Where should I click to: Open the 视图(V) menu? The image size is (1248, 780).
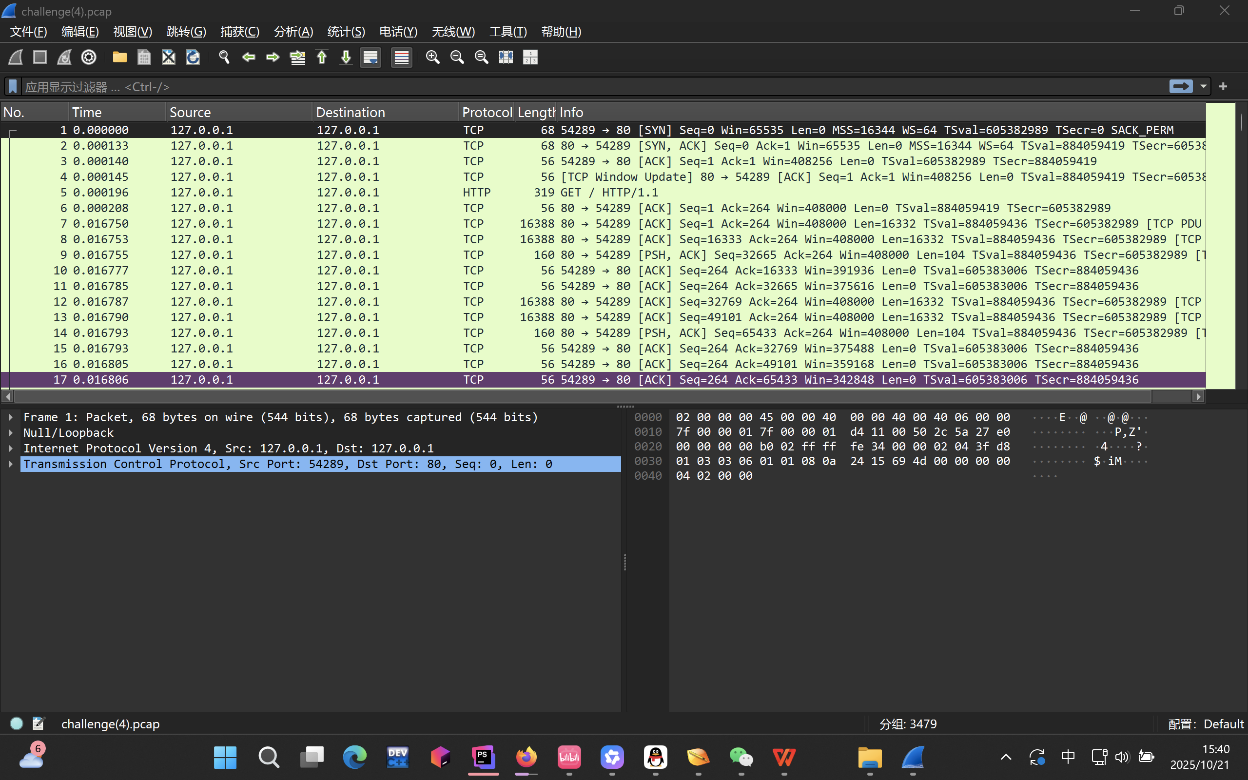click(133, 32)
